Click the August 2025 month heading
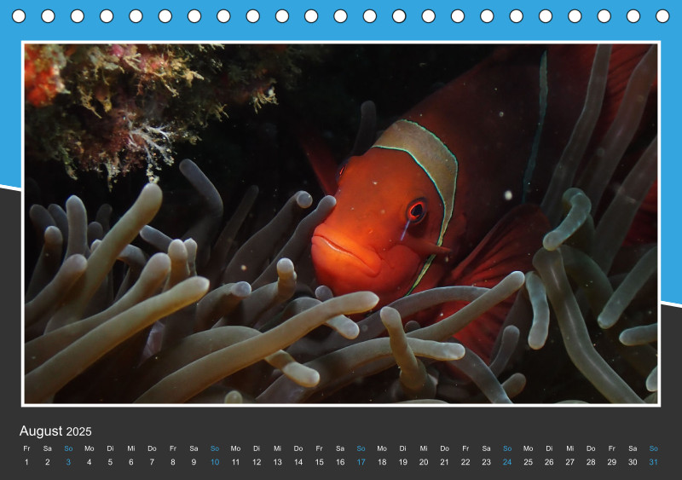 tap(55, 431)
